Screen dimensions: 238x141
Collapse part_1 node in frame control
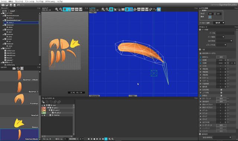coord(48,108)
